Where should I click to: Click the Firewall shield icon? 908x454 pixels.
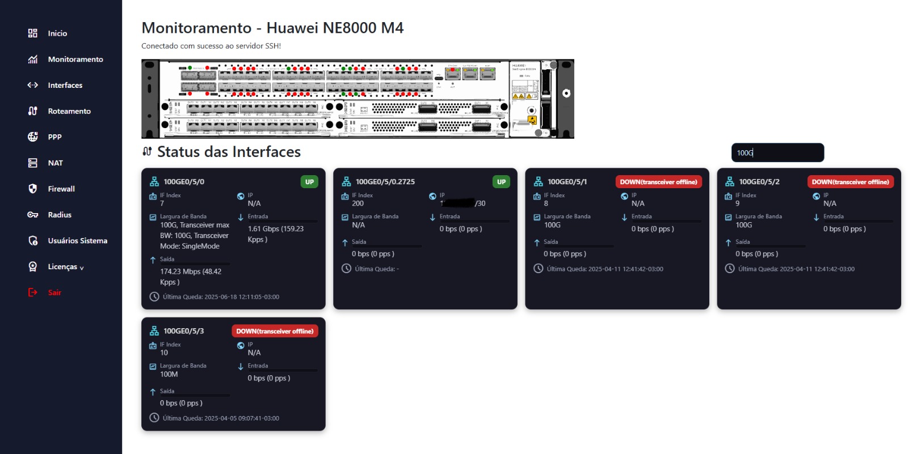(x=33, y=189)
